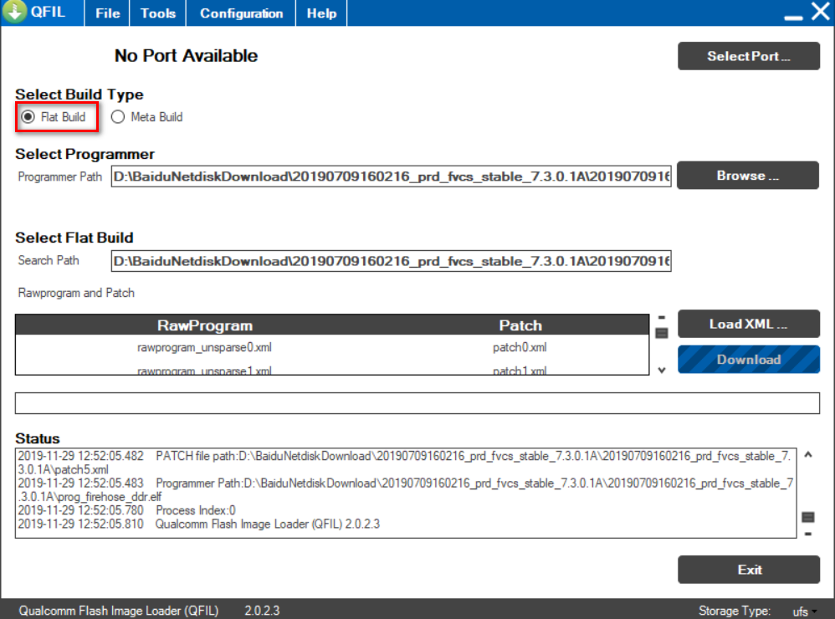
Task: Select the Meta Build radio button
Action: [x=118, y=117]
